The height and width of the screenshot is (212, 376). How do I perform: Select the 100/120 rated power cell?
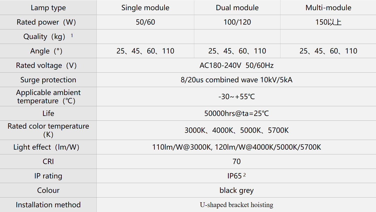[237, 22]
